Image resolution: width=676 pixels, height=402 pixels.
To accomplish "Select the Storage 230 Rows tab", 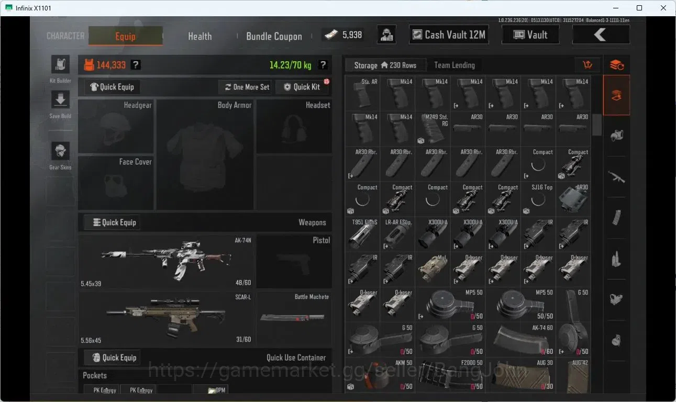I will [385, 65].
